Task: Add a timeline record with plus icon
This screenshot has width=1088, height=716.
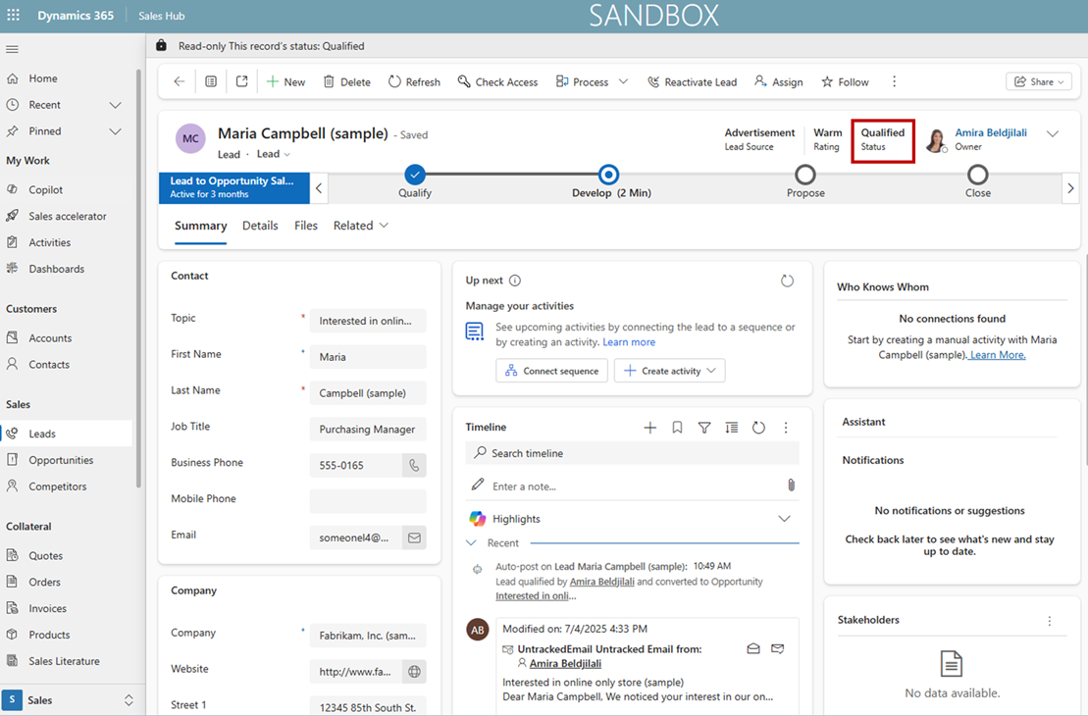Action: pyautogui.click(x=649, y=428)
